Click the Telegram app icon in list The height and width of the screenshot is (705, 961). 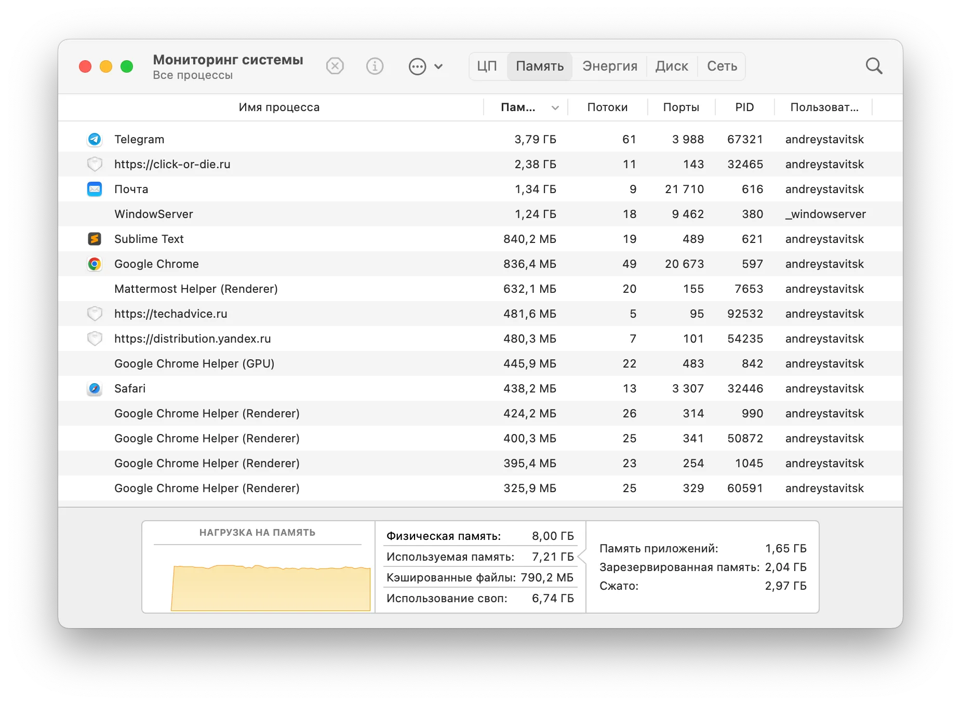[95, 139]
